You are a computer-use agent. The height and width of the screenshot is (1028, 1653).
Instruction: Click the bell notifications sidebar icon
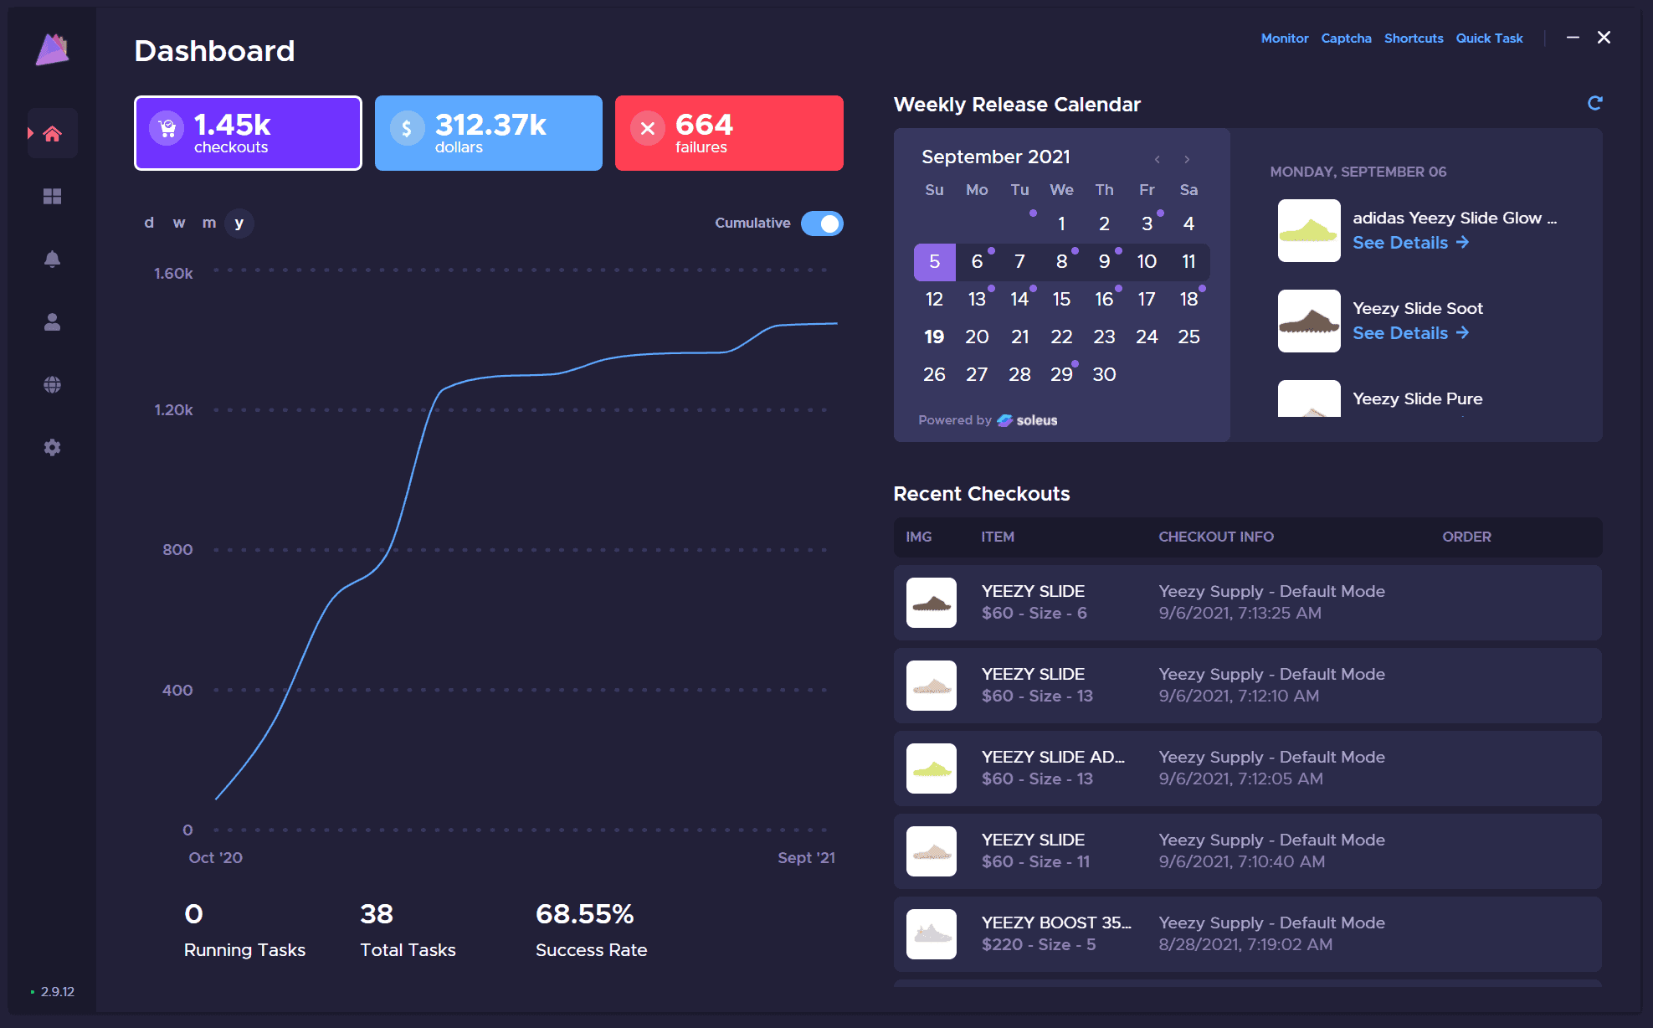[52, 259]
